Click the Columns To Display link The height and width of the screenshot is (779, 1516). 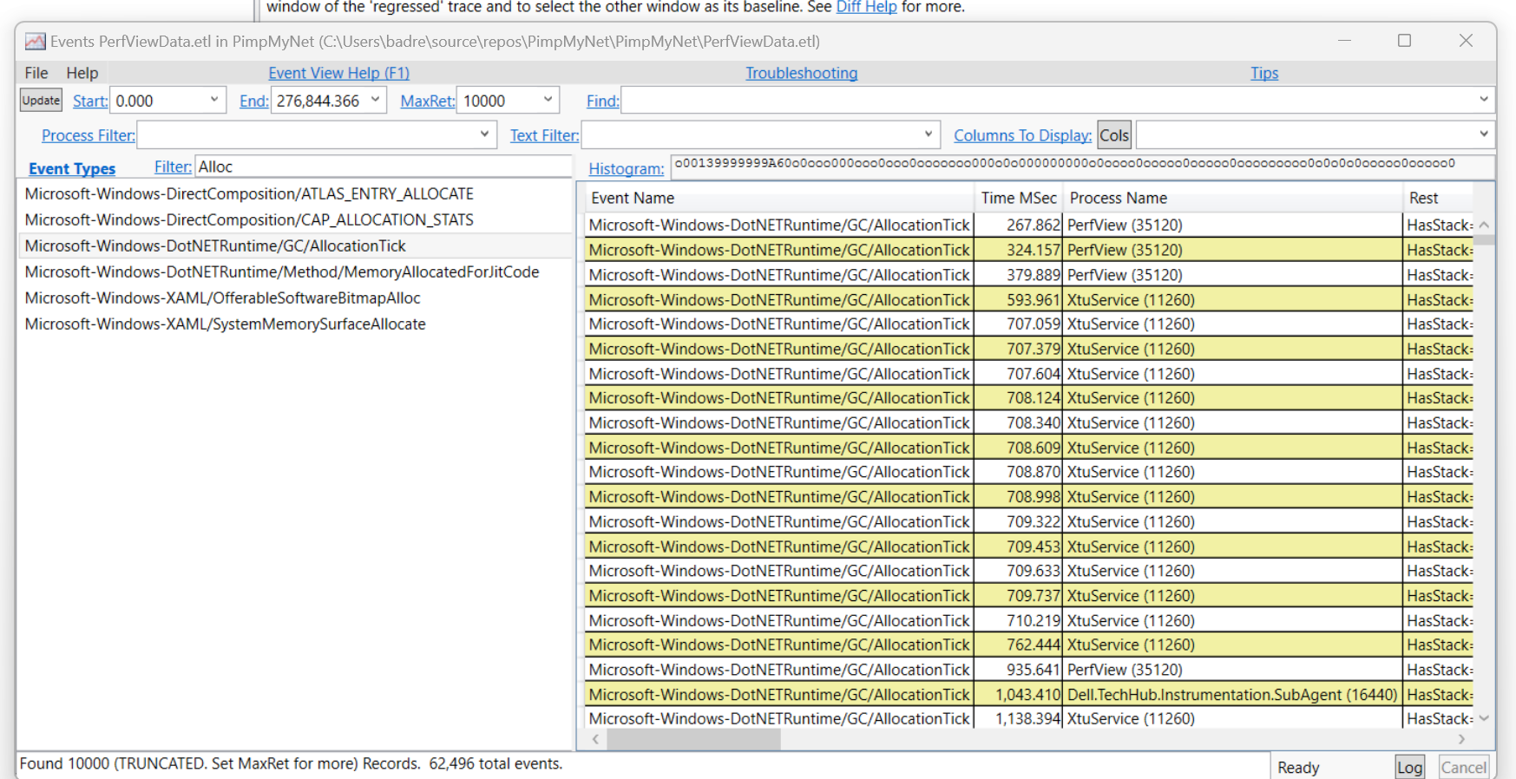1023,135
